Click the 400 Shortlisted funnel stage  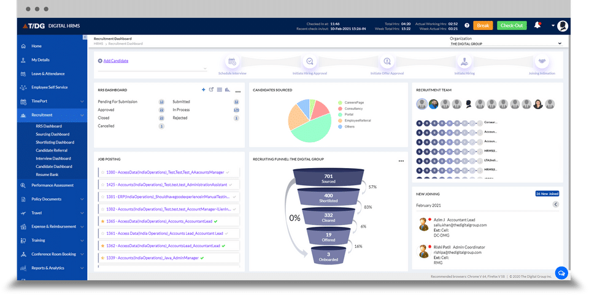click(x=328, y=198)
